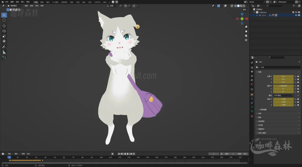The width and height of the screenshot is (302, 167).
Task: Toggle X-ray display in viewport header
Action: [232, 6]
